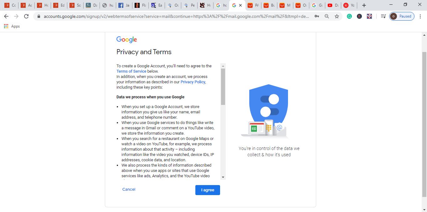Click the Paused profile button
The width and height of the screenshot is (427, 212).
tap(402, 16)
